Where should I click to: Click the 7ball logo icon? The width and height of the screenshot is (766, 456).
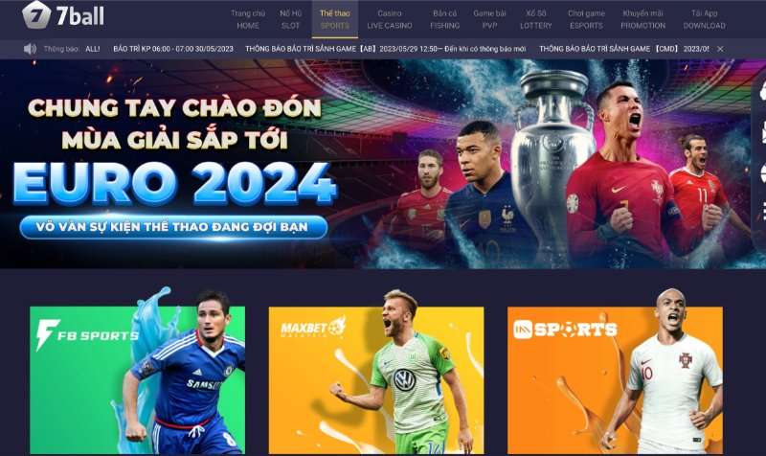click(36, 14)
